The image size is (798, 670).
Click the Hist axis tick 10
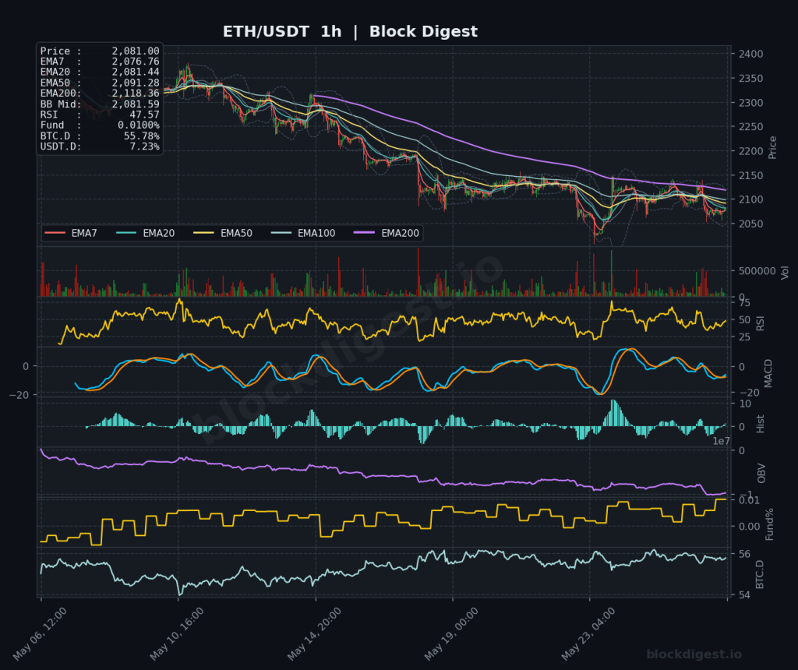tap(745, 404)
